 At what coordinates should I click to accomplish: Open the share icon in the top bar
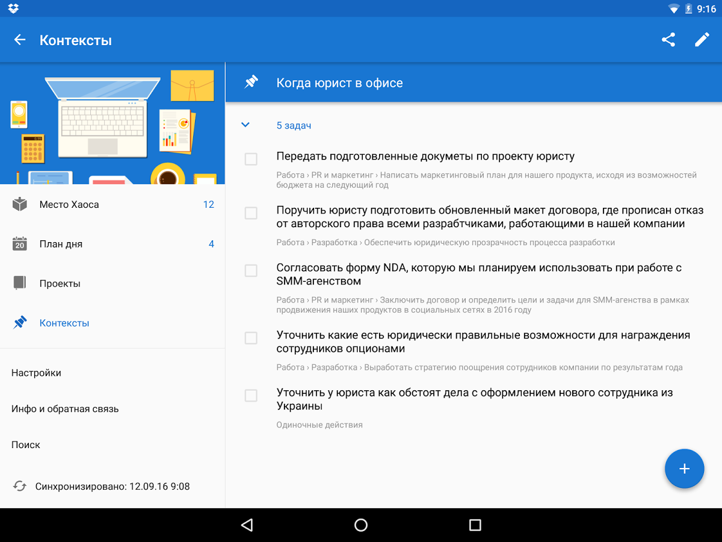[x=668, y=40]
